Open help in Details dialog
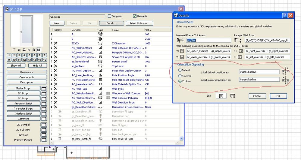 (x=285, y=15)
